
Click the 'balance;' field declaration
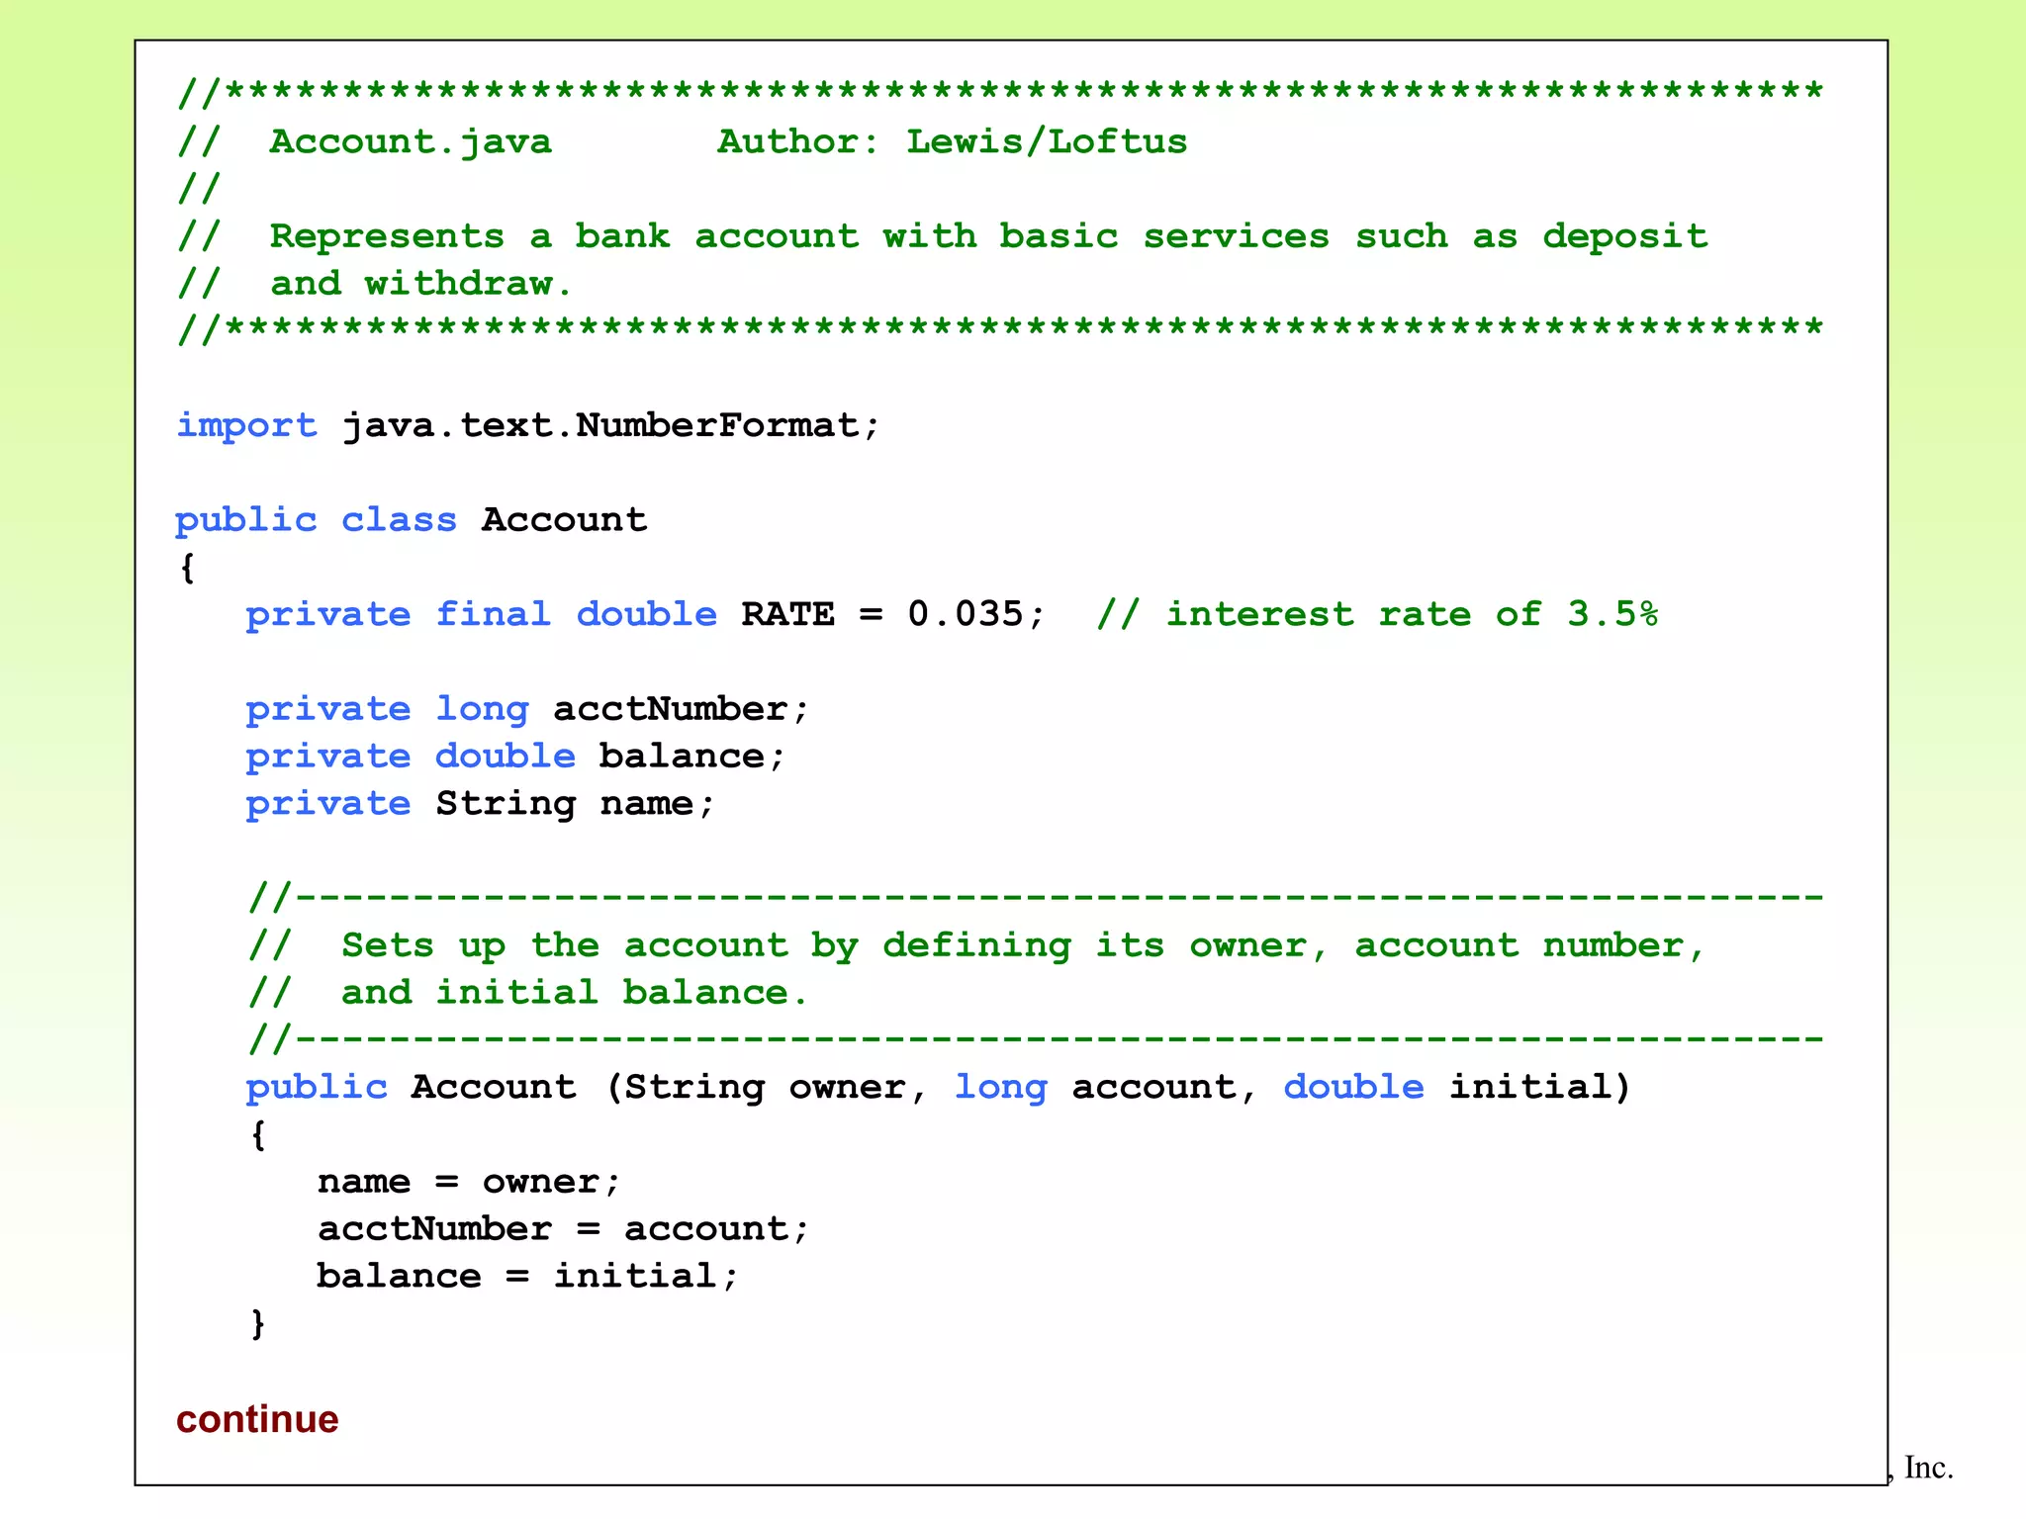[691, 757]
